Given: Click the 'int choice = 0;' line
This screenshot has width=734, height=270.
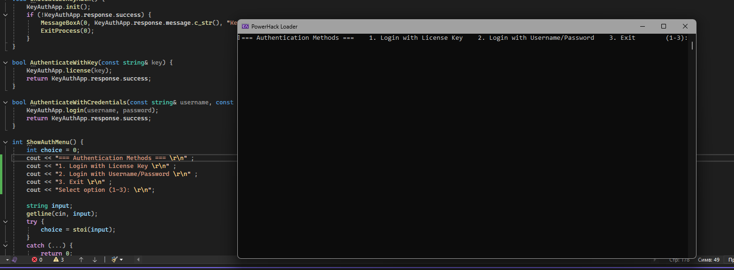Looking at the screenshot, I should (x=53, y=150).
